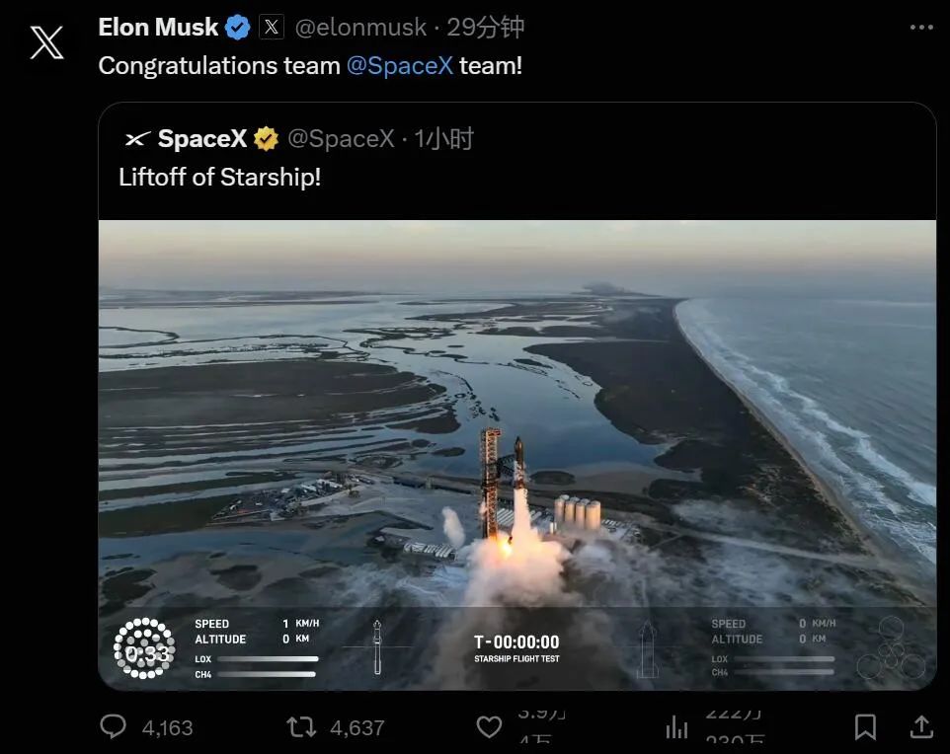Open the quoted "Liftoff of Starship!" text
Viewport: 950px width, 754px height.
pyautogui.click(x=219, y=178)
